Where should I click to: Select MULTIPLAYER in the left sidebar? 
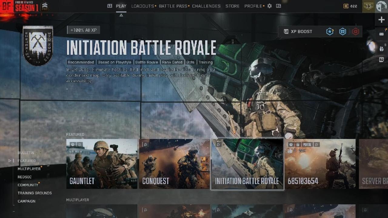[29, 169]
